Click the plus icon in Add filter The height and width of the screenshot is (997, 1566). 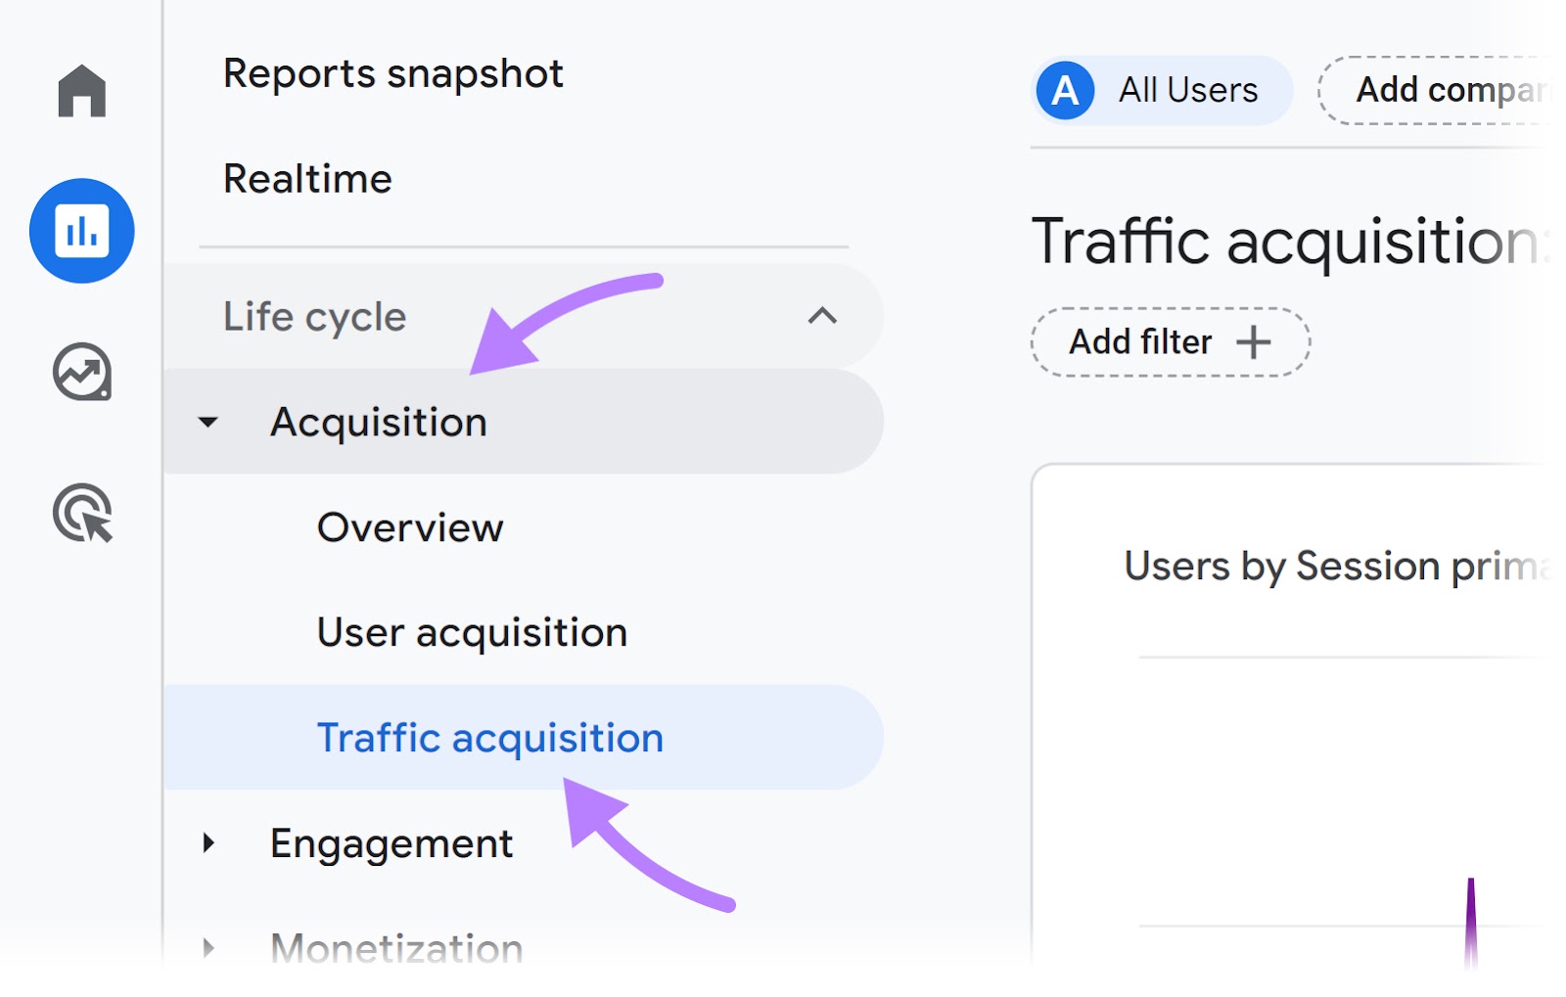pos(1253,342)
